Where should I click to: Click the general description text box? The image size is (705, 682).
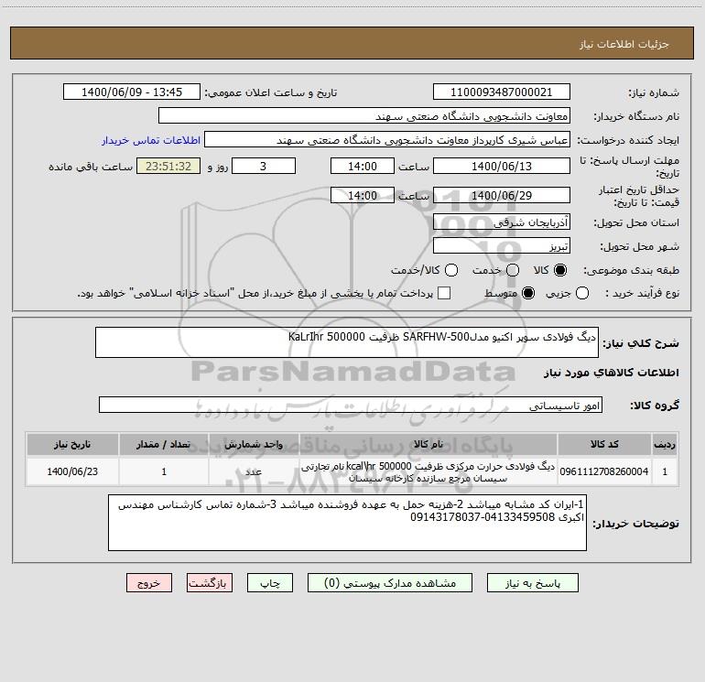point(347,342)
